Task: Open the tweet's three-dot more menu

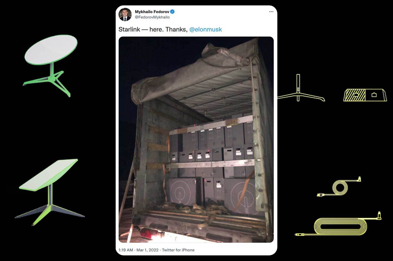Action: (x=271, y=12)
